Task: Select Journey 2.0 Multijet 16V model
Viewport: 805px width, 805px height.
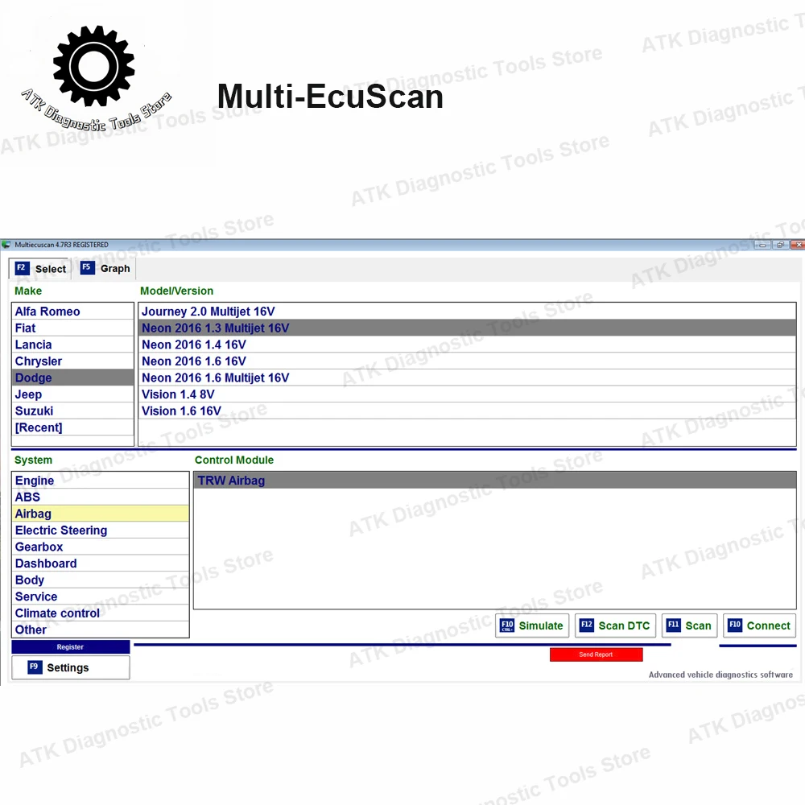Action: [x=467, y=312]
